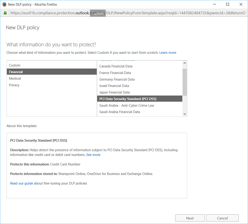Select the Privacy category
This screenshot has width=248, height=224.
pos(52,85)
